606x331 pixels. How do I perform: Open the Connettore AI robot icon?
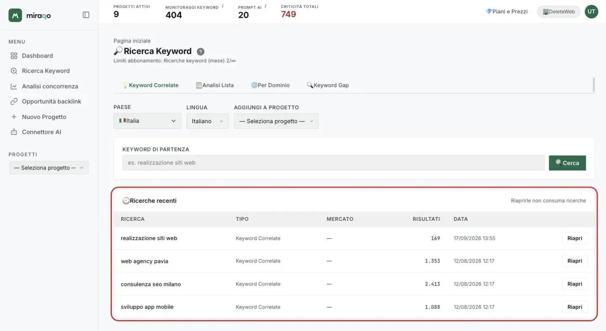14,132
